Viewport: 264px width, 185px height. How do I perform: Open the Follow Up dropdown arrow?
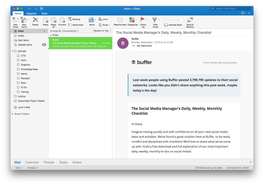coord(147,20)
